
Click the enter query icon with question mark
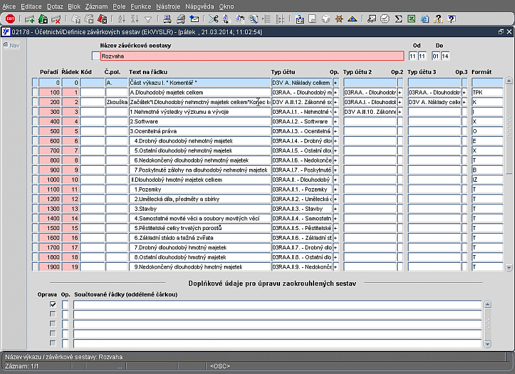pos(75,19)
